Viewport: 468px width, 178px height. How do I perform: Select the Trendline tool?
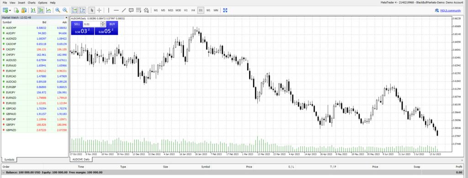coord(123,10)
